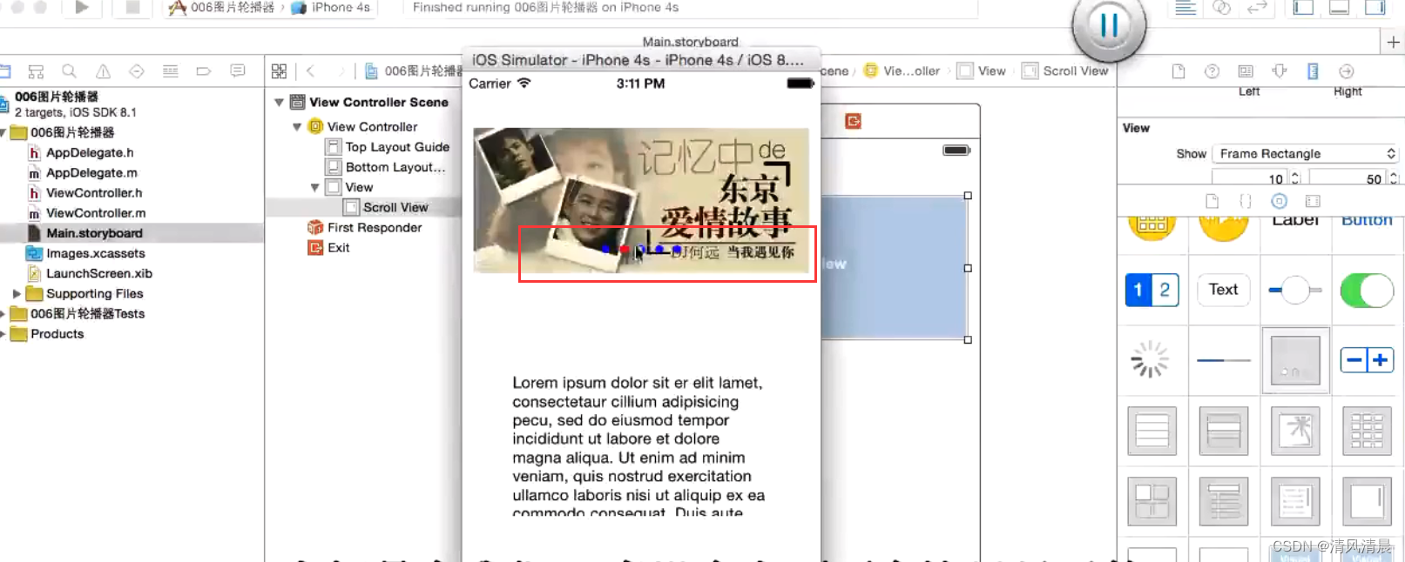
Task: Show the object library
Action: [x=1279, y=201]
